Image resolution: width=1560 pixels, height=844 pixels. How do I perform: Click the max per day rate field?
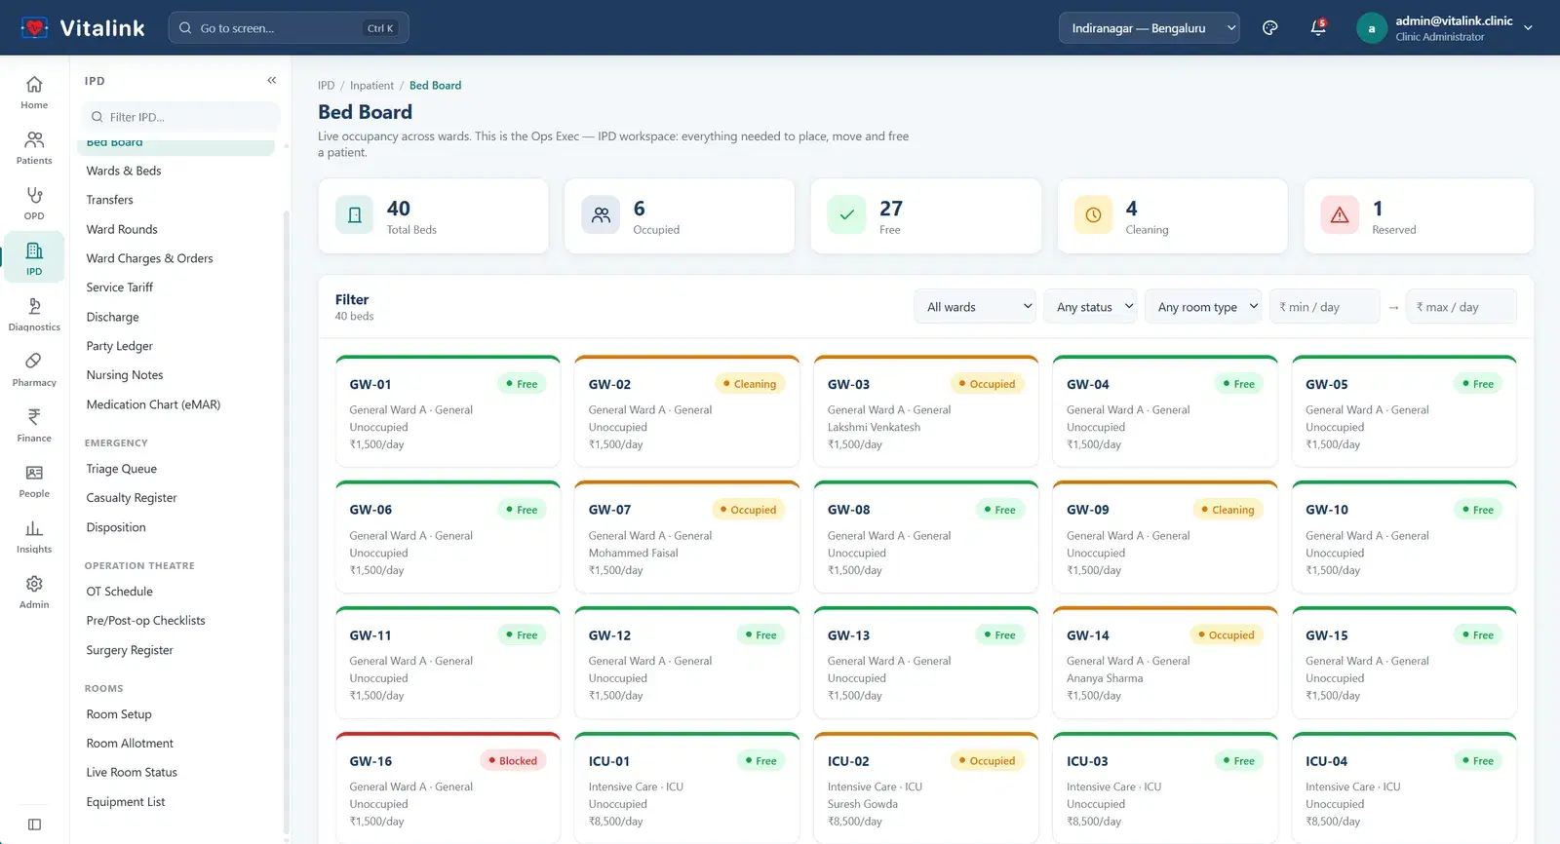tap(1461, 307)
